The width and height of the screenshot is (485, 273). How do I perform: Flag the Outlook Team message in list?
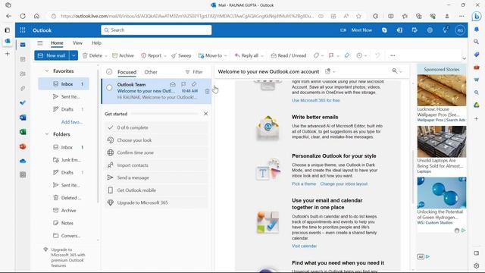[183, 84]
